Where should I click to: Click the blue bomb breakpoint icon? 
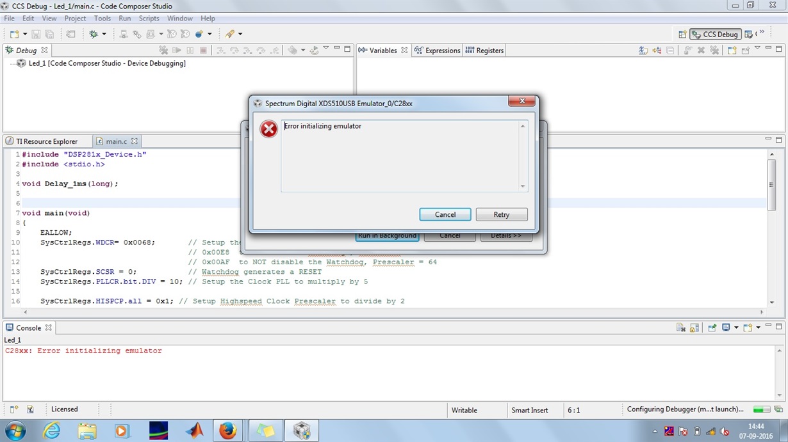199,34
